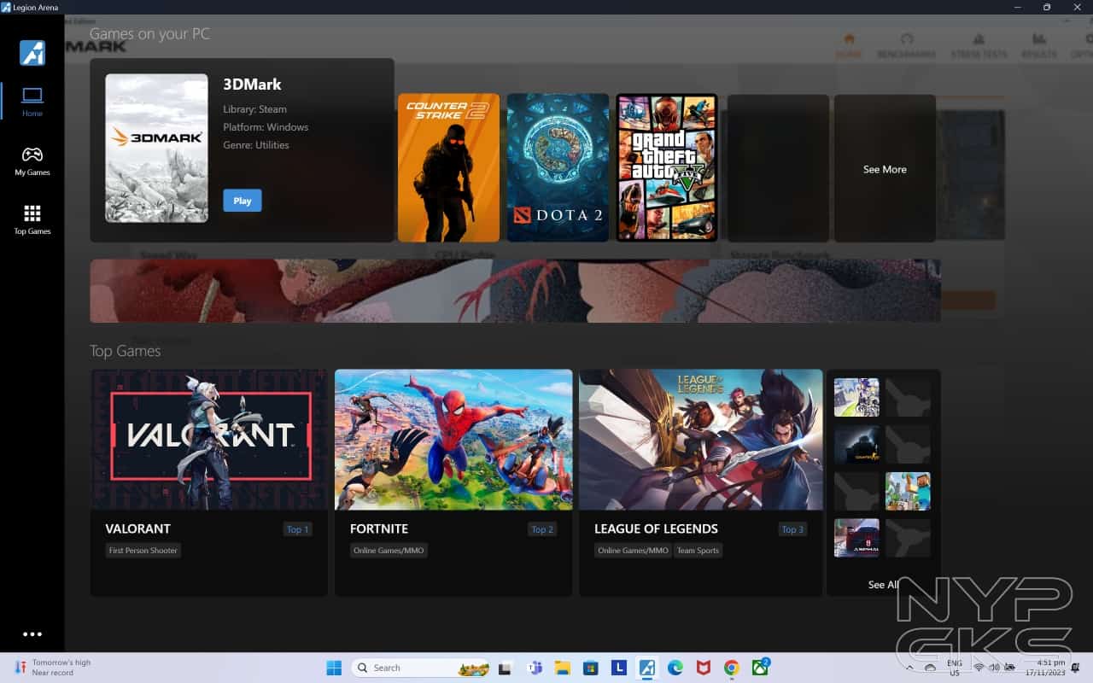
Task: Open McAfee from the taskbar
Action: pyautogui.click(x=704, y=668)
